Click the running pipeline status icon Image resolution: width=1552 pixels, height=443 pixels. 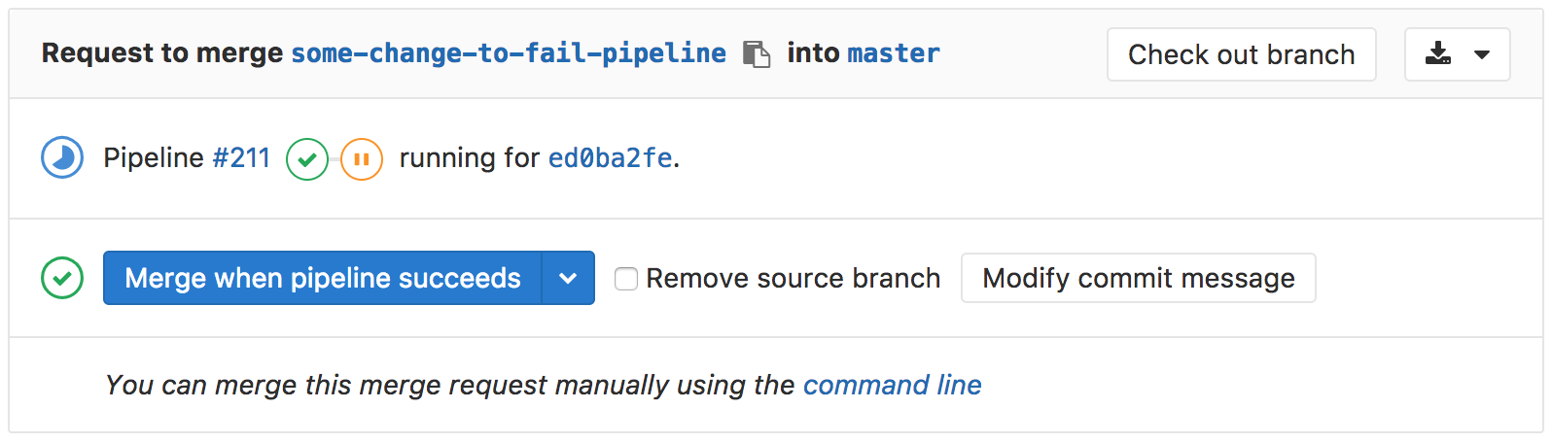point(62,158)
